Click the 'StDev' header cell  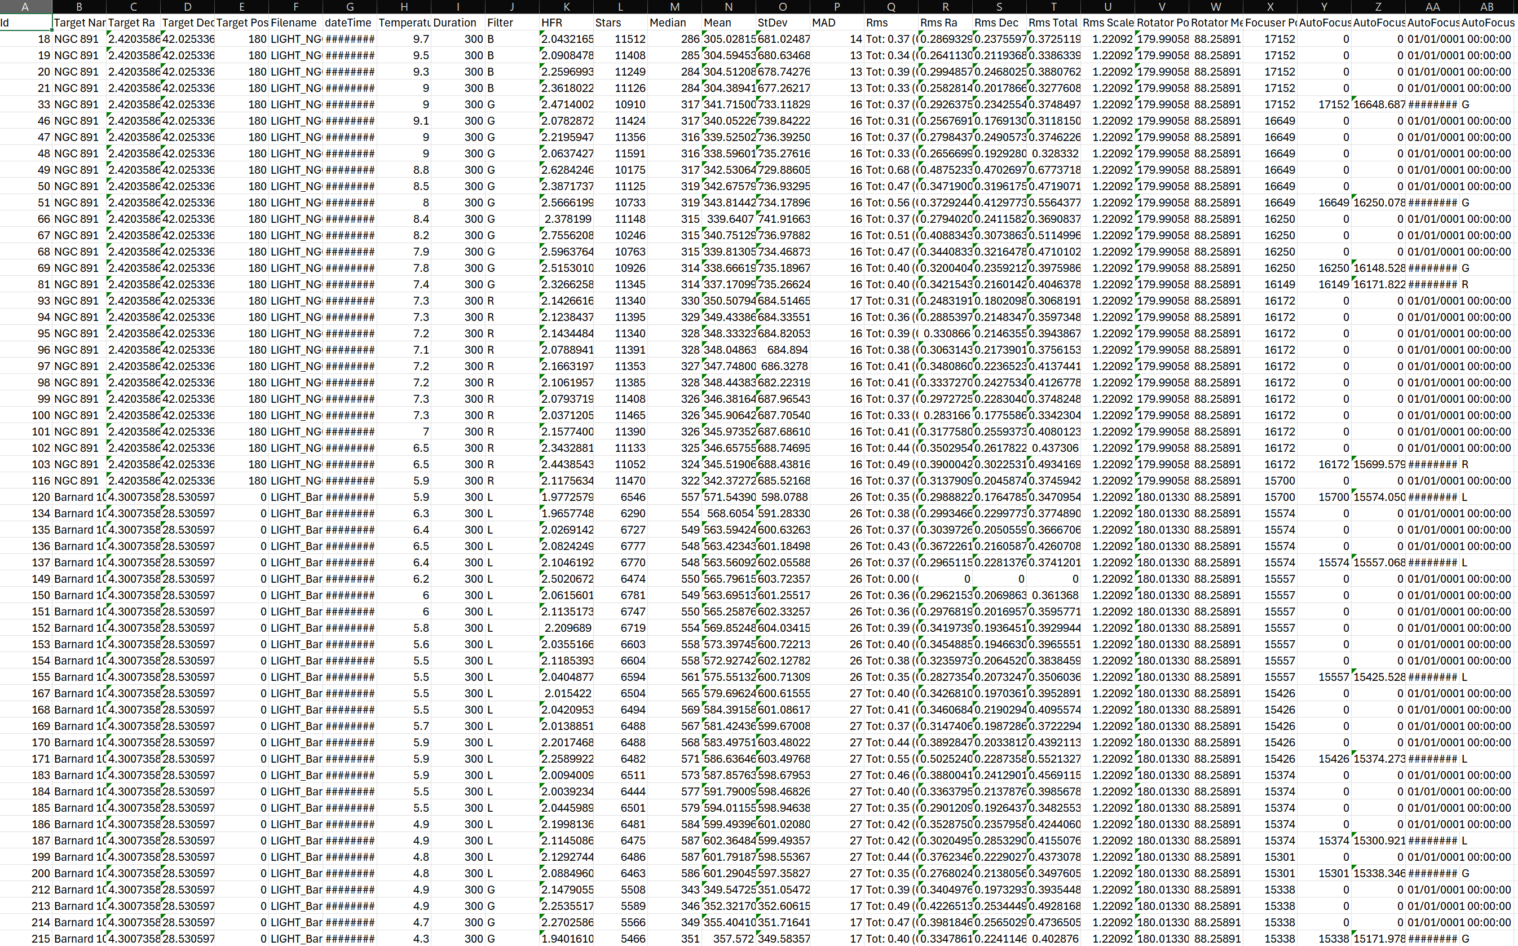coord(783,23)
